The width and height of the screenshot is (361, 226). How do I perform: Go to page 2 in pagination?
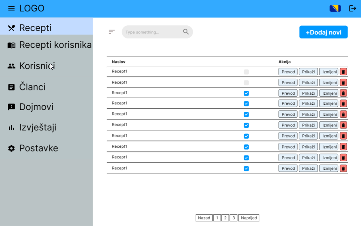point(225,218)
